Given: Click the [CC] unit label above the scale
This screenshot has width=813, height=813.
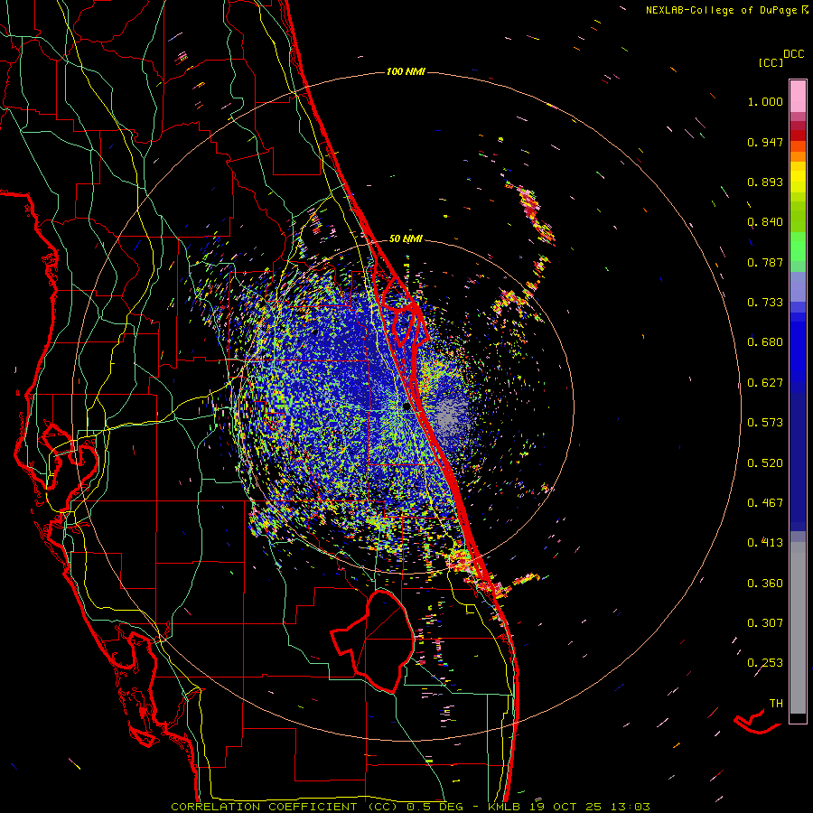Looking at the screenshot, I should [x=771, y=62].
